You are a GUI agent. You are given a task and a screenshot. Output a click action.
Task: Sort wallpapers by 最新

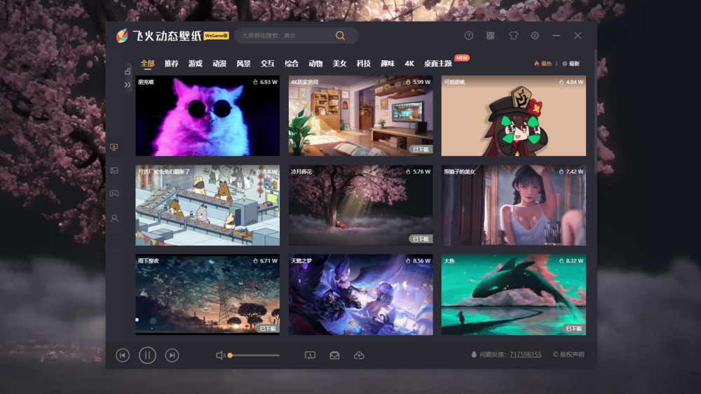[x=571, y=64]
